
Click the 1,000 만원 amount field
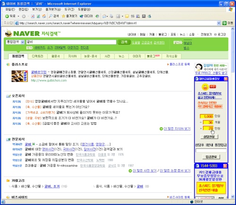point(207,116)
